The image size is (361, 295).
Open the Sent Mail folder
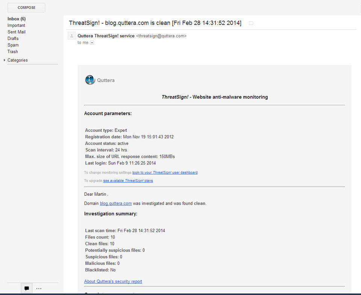point(16,32)
